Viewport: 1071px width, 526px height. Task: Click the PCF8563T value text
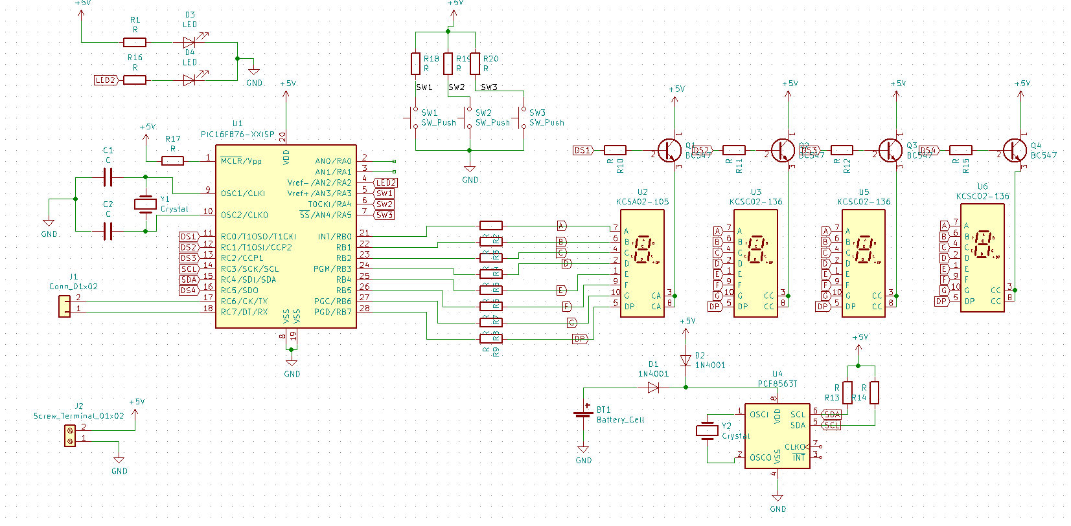(777, 383)
